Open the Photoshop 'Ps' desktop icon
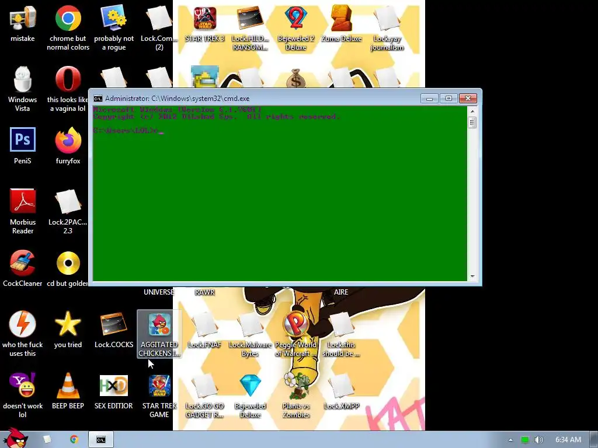The height and width of the screenshot is (448, 598). click(x=23, y=140)
